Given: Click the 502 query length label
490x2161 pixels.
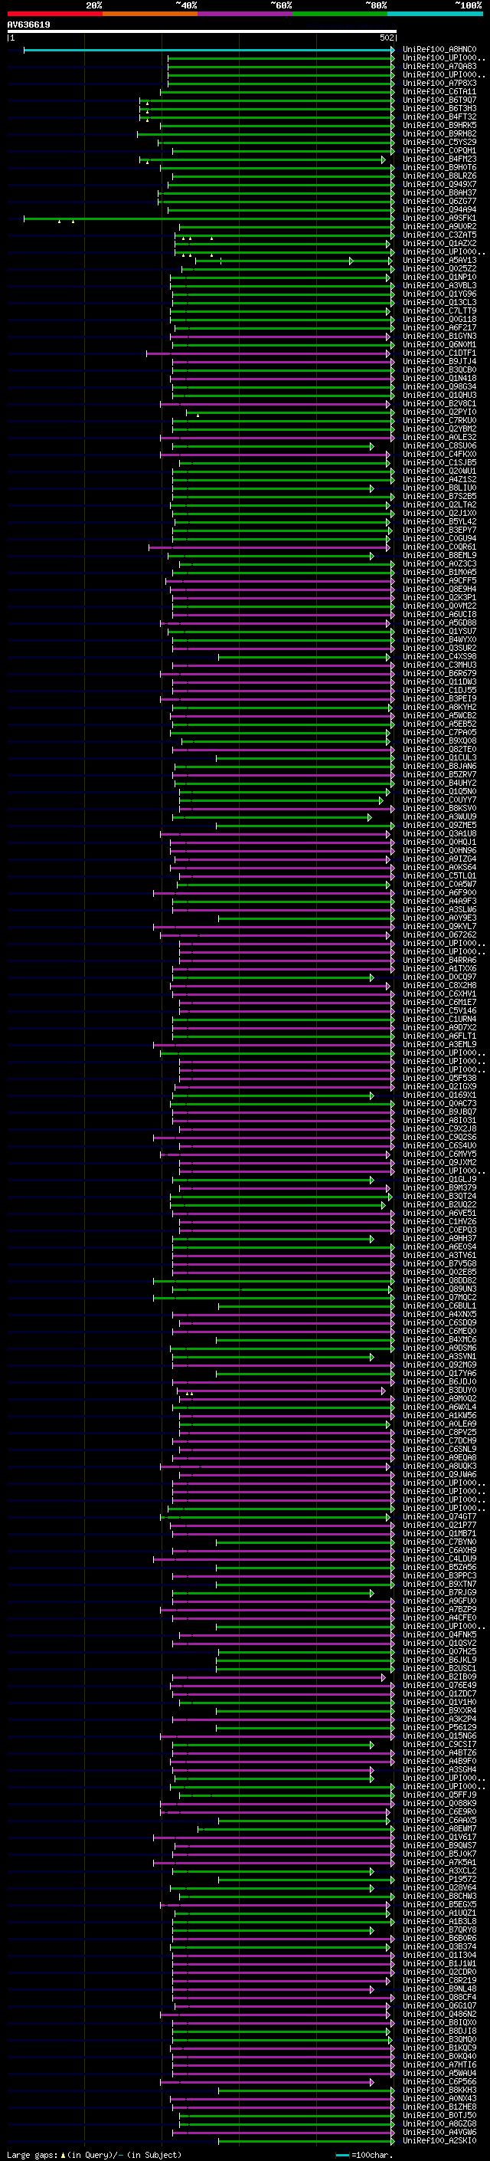Looking at the screenshot, I should click(x=386, y=38).
